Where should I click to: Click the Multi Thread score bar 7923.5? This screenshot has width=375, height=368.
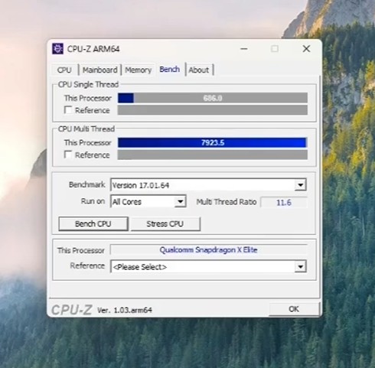pos(213,142)
